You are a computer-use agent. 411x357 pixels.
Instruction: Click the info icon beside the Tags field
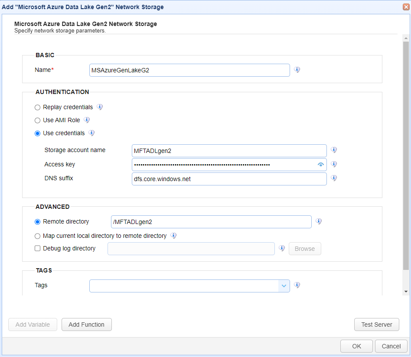(297, 285)
